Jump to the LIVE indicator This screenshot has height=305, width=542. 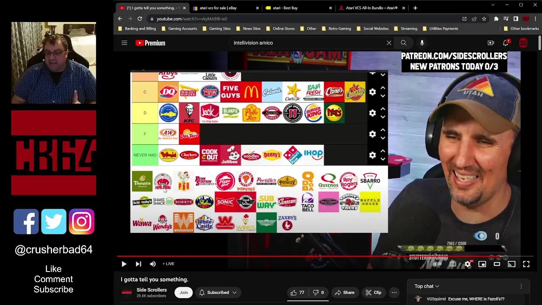coord(169,264)
